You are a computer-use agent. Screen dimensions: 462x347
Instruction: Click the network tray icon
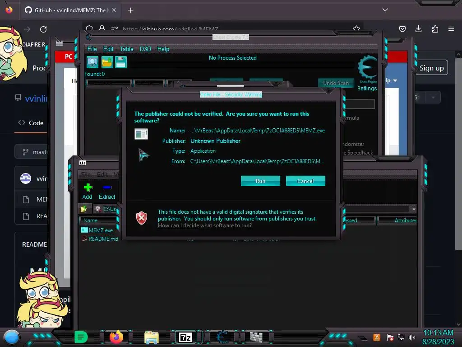point(401,337)
